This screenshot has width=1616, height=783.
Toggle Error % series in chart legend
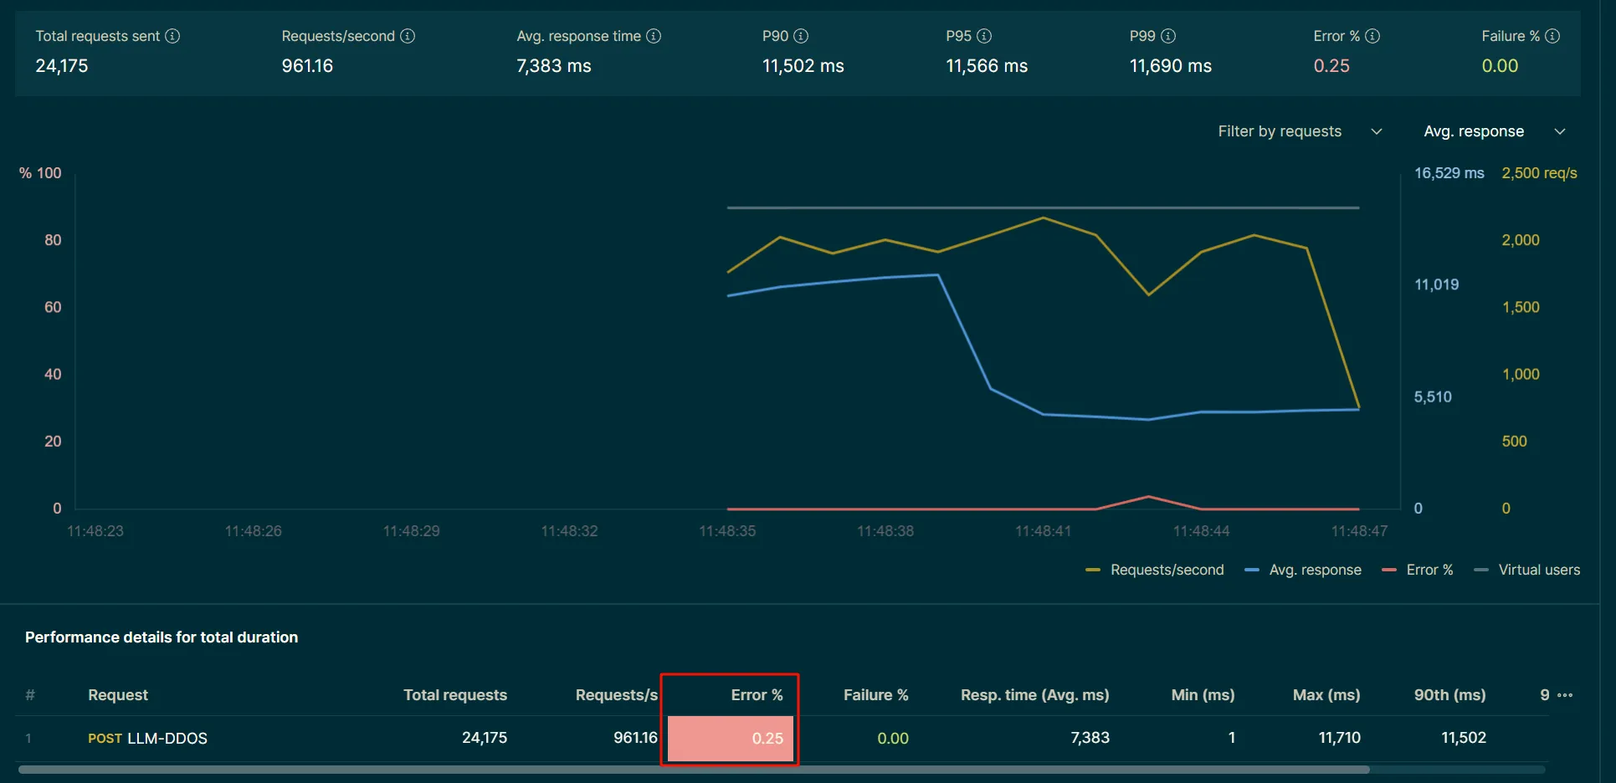[x=1418, y=570]
